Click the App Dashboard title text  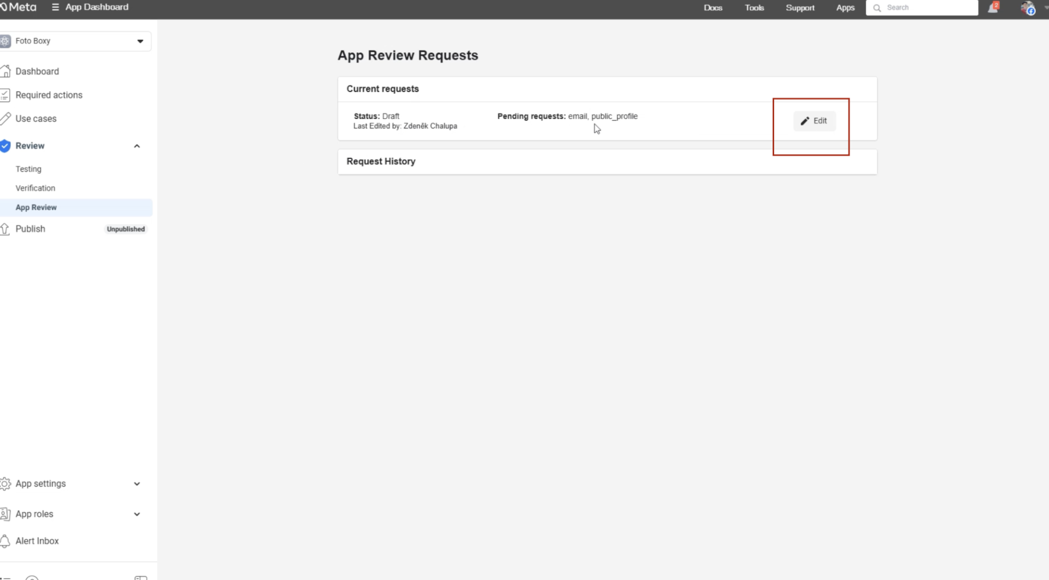97,7
